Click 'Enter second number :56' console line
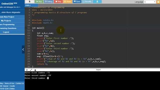Viewport: 160px width, 90px height. point(38,75)
